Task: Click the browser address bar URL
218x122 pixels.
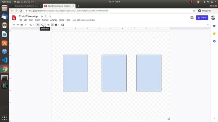Action: click(x=68, y=11)
